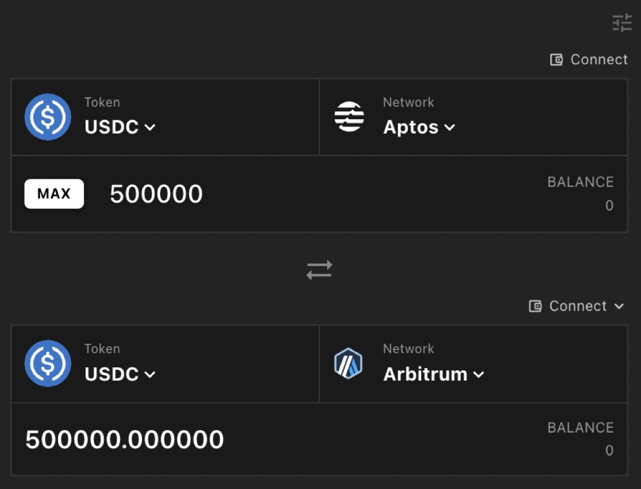Click the Aptos network logo
Image resolution: width=641 pixels, height=489 pixels.
click(x=349, y=117)
